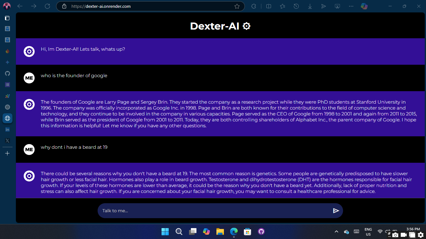Open the X (Twitter) sidebar tab

7,141
